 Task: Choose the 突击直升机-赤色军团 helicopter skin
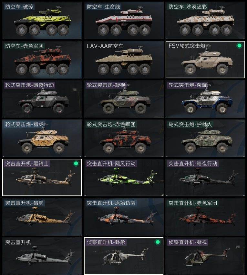(205, 217)
